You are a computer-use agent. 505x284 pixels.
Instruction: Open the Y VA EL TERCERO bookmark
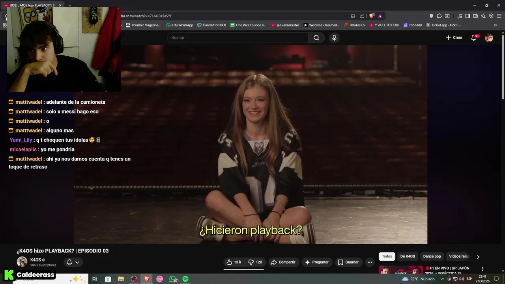384,25
